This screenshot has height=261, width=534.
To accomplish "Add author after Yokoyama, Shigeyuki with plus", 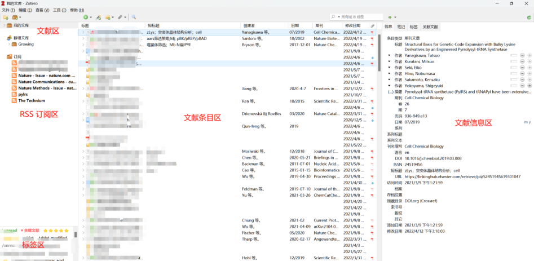I will pyautogui.click(x=529, y=86).
